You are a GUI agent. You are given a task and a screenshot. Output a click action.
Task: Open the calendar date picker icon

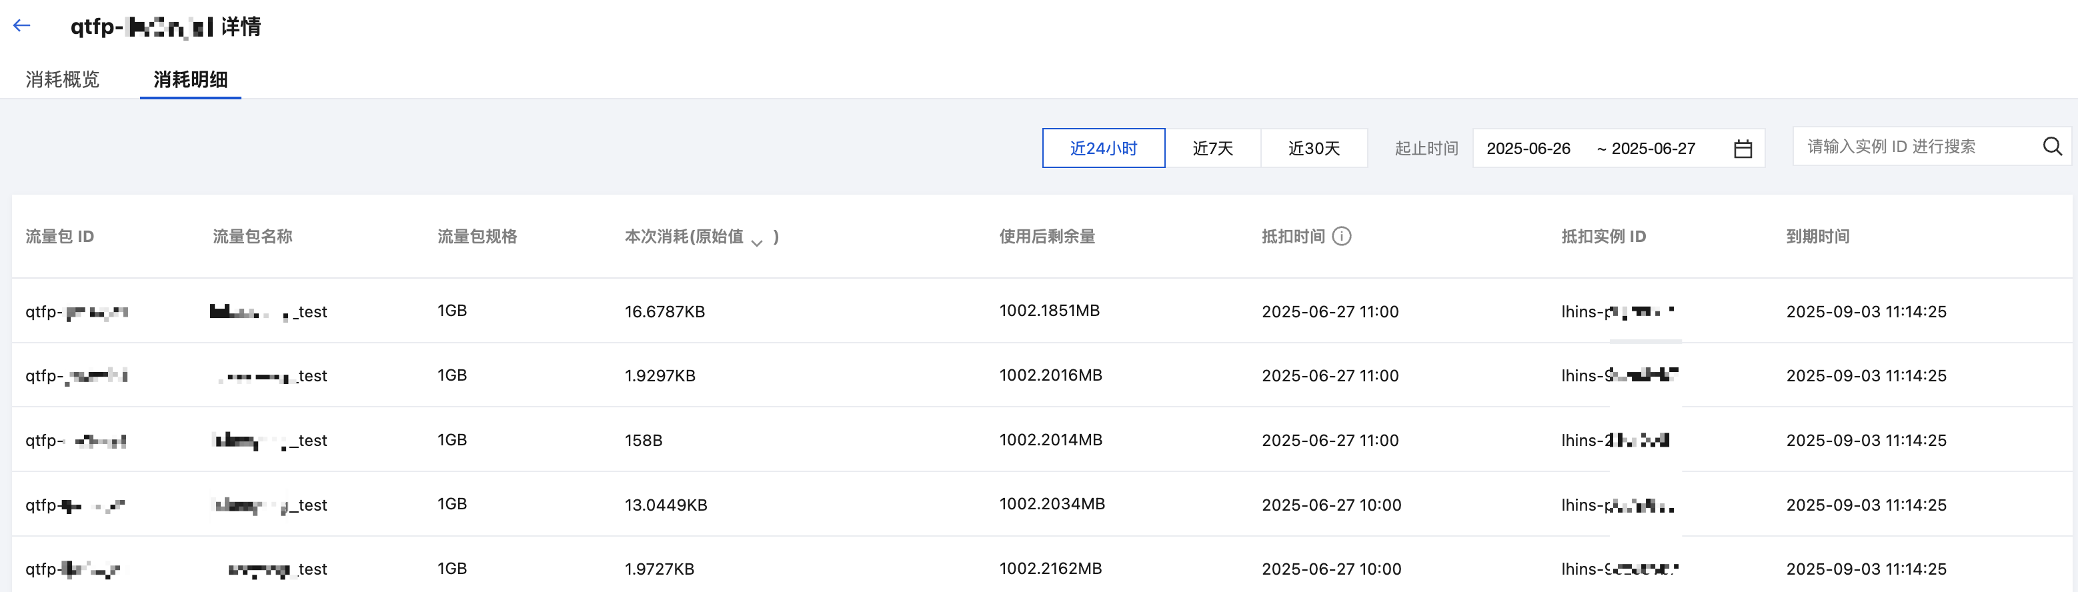tap(1743, 149)
